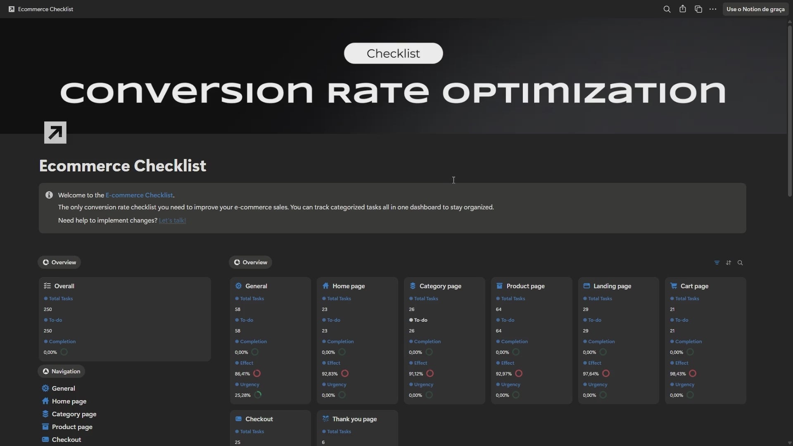Select the Navigation tab
This screenshot has height=446, width=793.
[62, 371]
